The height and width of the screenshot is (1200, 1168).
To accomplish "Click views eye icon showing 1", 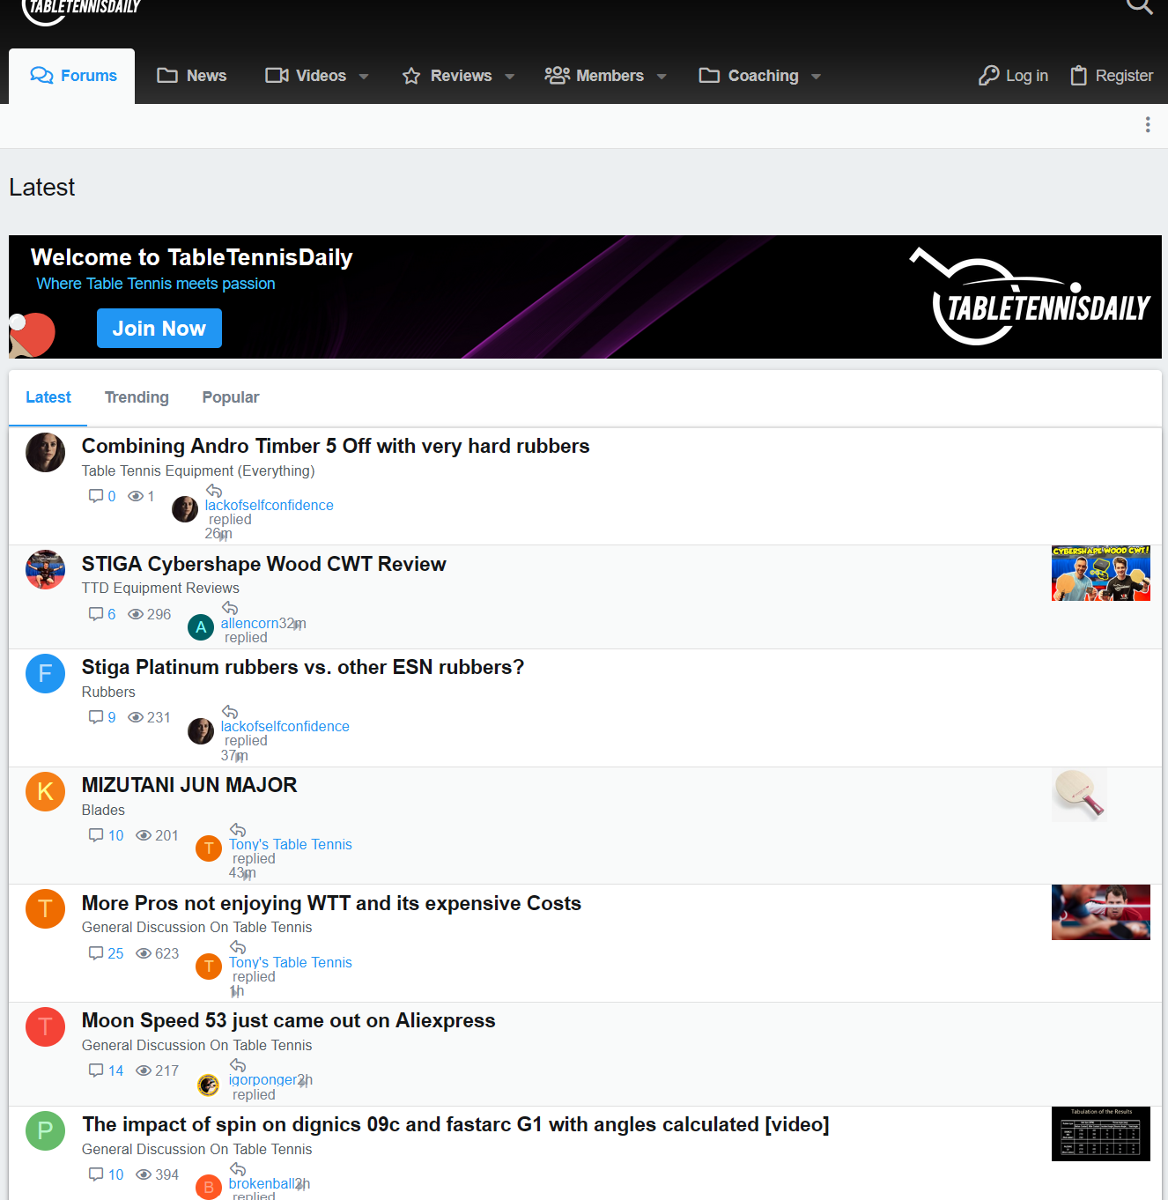I will (136, 496).
